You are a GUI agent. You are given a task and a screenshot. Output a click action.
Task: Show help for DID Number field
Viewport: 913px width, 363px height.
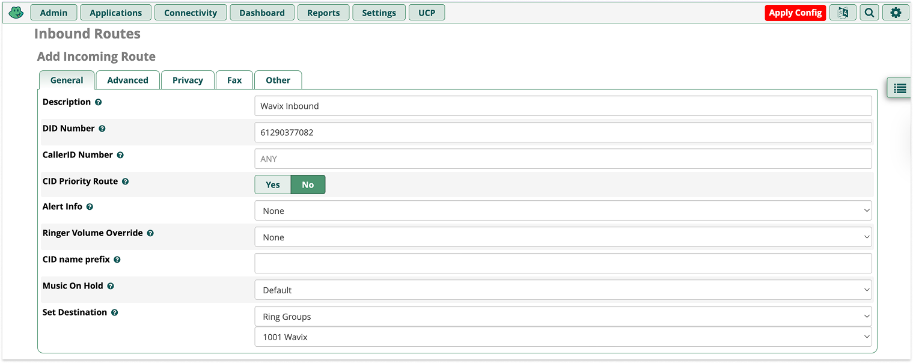tap(102, 129)
